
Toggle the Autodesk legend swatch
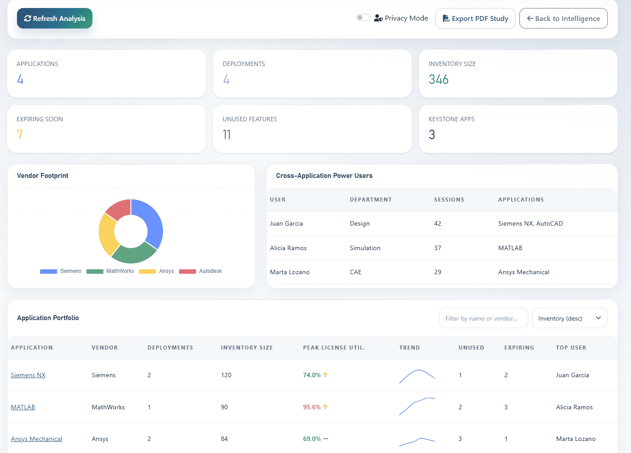(x=188, y=271)
